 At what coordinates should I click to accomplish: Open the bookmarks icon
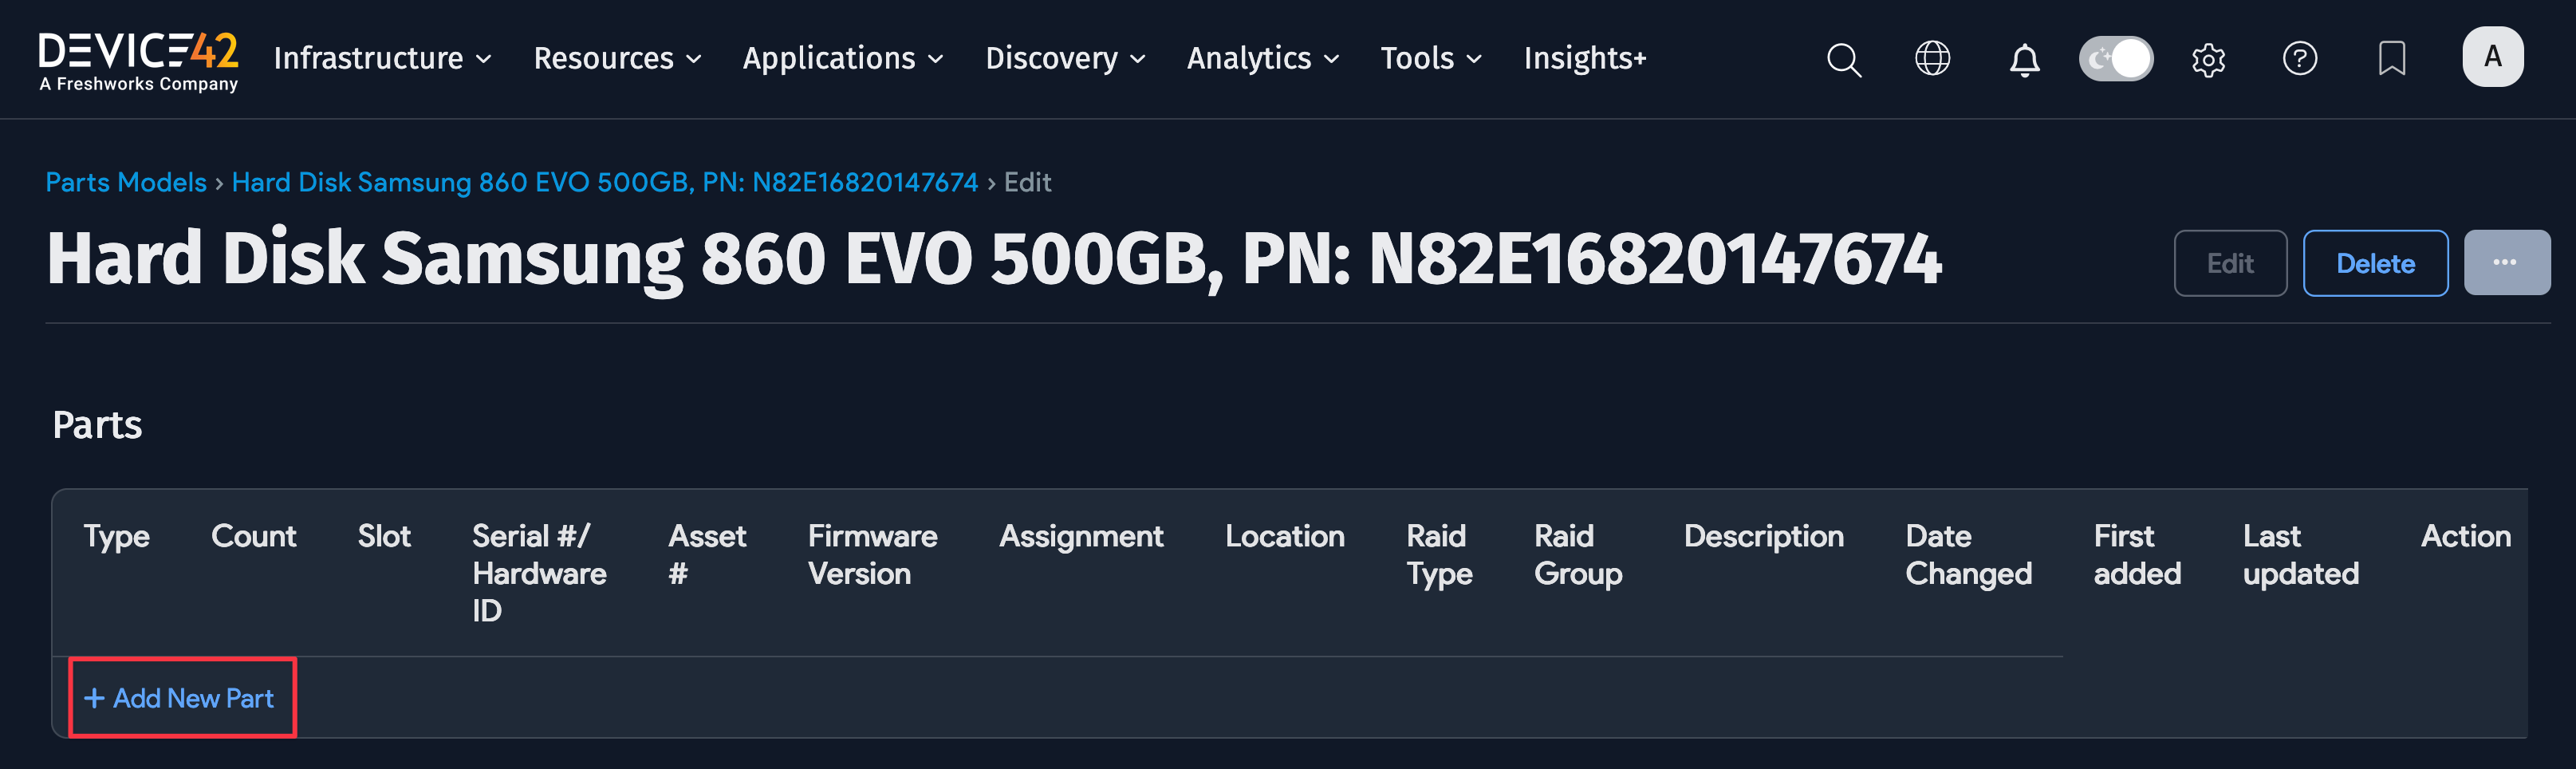tap(2392, 59)
